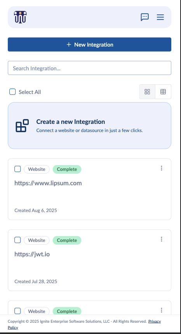Image resolution: width=181 pixels, height=334 pixels.
Task: Focus the Search Integration field
Action: click(x=89, y=68)
